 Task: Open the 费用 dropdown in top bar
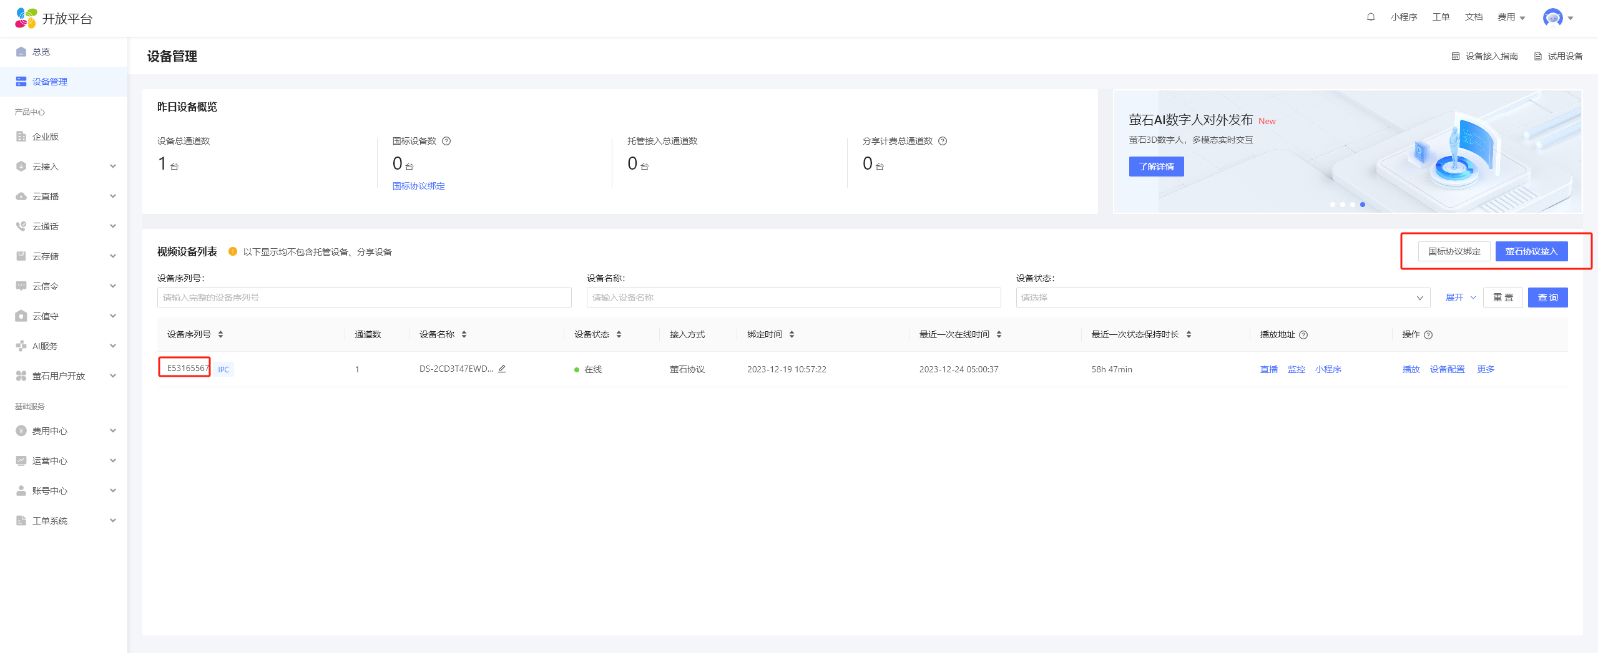click(1511, 17)
